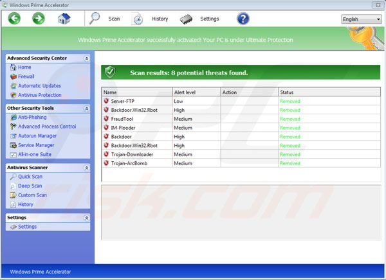Open the Antivirus Protection link
The image size is (386, 280).
coord(40,95)
